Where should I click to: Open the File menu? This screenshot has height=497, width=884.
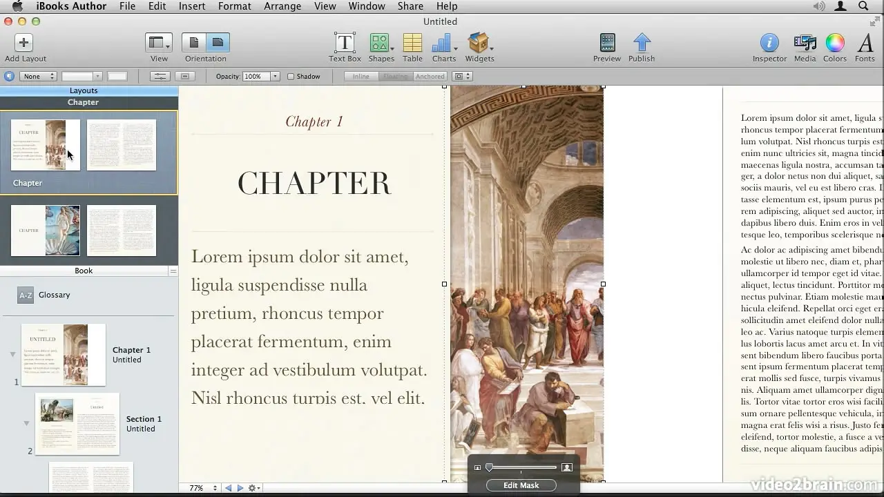point(127,6)
